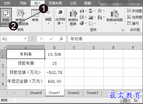Click the Select All corner triangle
This screenshot has height=104, width=143.
tap(4, 47)
